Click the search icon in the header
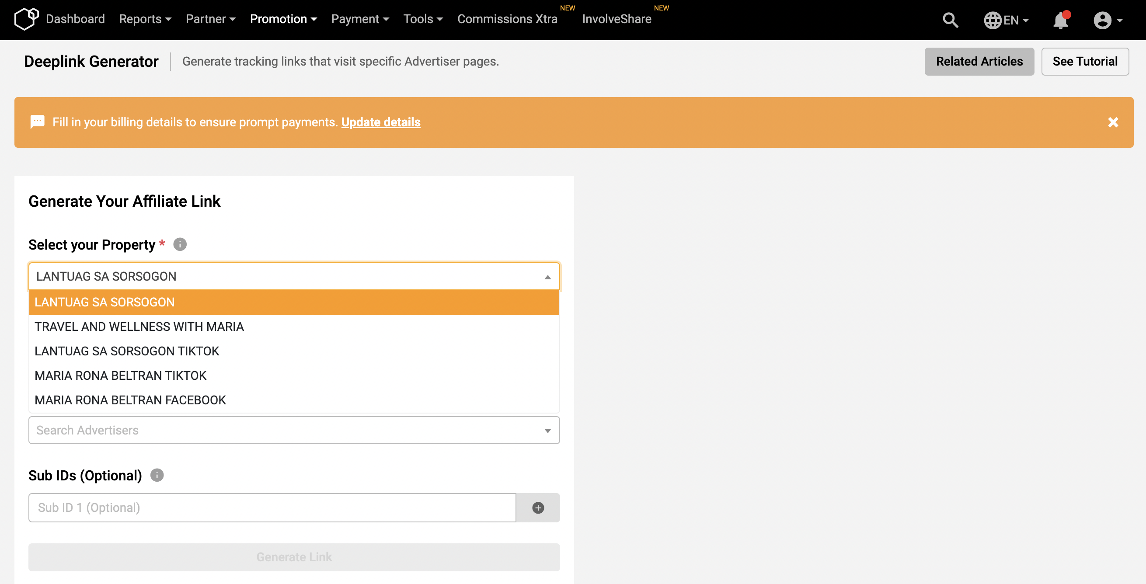The height and width of the screenshot is (584, 1146). tap(952, 20)
